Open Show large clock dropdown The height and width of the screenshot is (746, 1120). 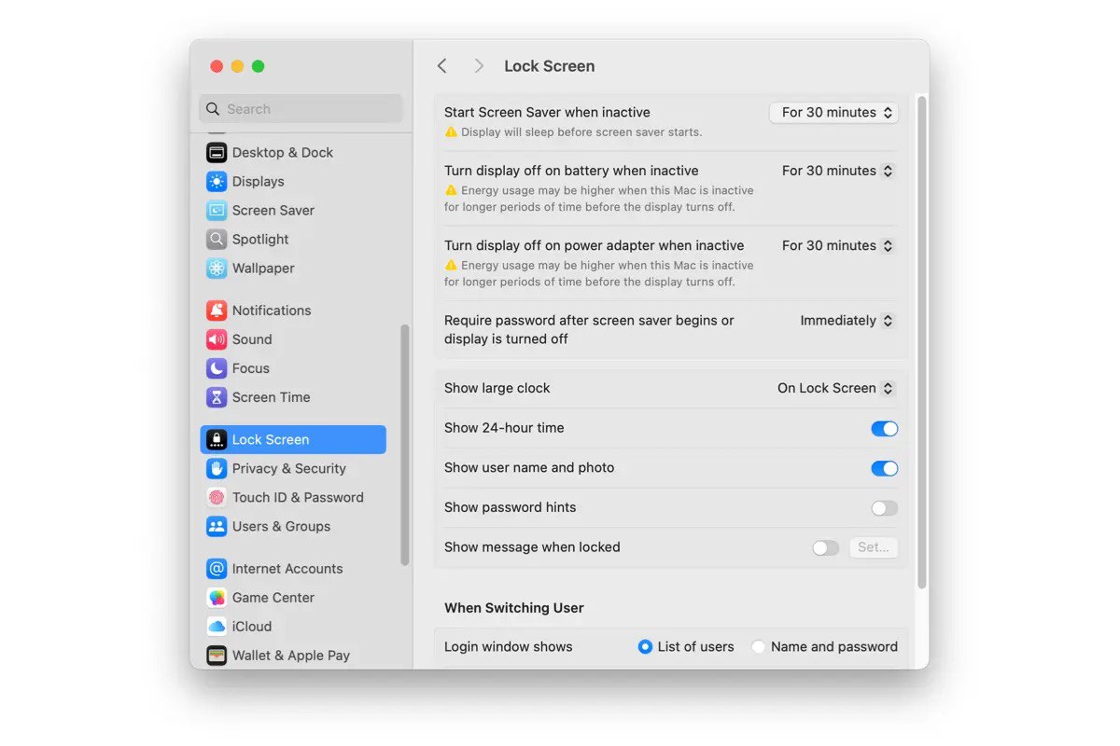pos(836,388)
